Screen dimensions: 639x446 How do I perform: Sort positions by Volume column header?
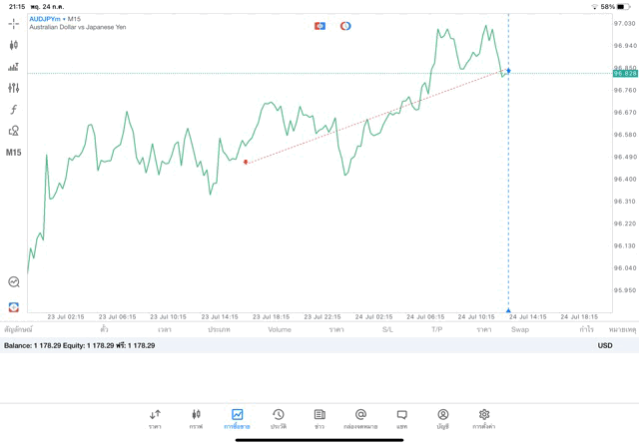(279, 329)
